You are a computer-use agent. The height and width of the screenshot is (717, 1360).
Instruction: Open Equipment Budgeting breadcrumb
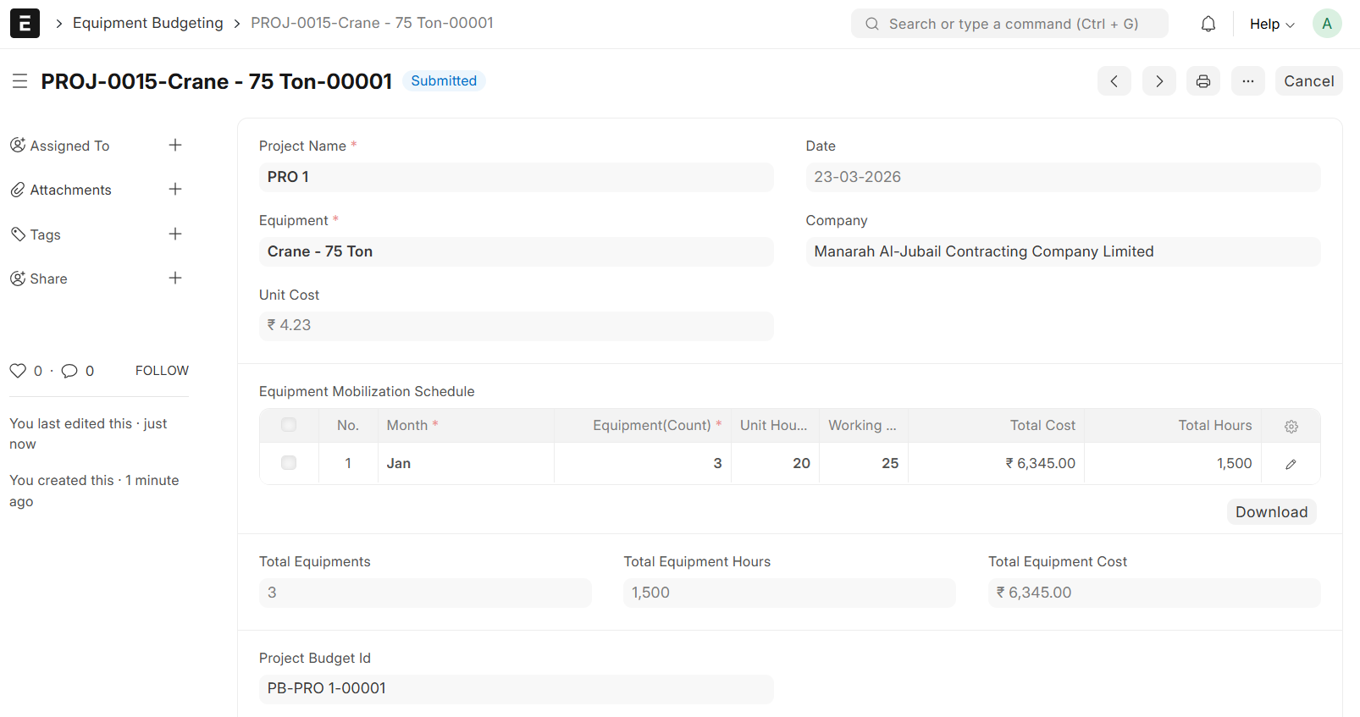pyautogui.click(x=148, y=23)
